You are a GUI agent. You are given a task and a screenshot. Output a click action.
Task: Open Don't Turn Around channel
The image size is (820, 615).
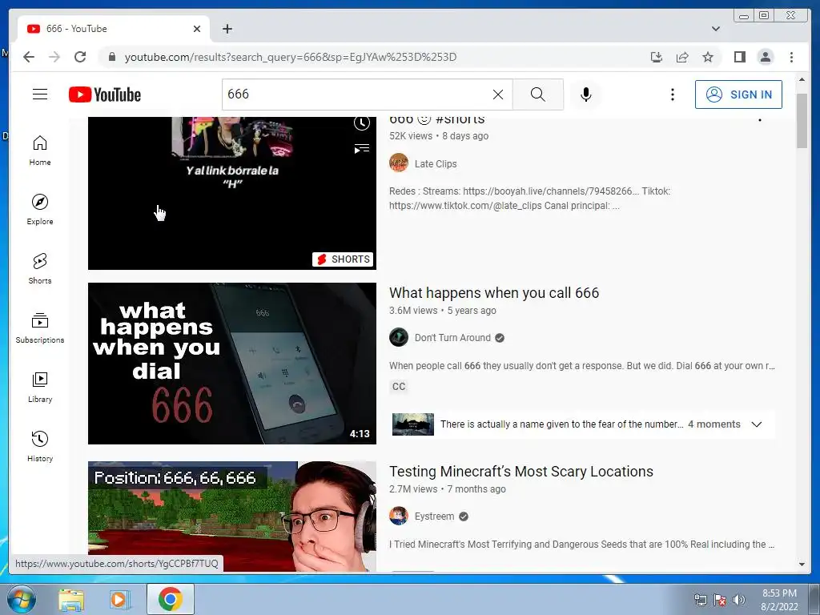point(452,338)
